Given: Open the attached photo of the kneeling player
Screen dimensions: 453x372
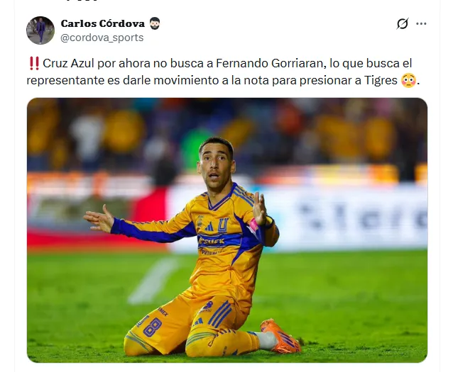Looking at the screenshot, I should (x=227, y=230).
